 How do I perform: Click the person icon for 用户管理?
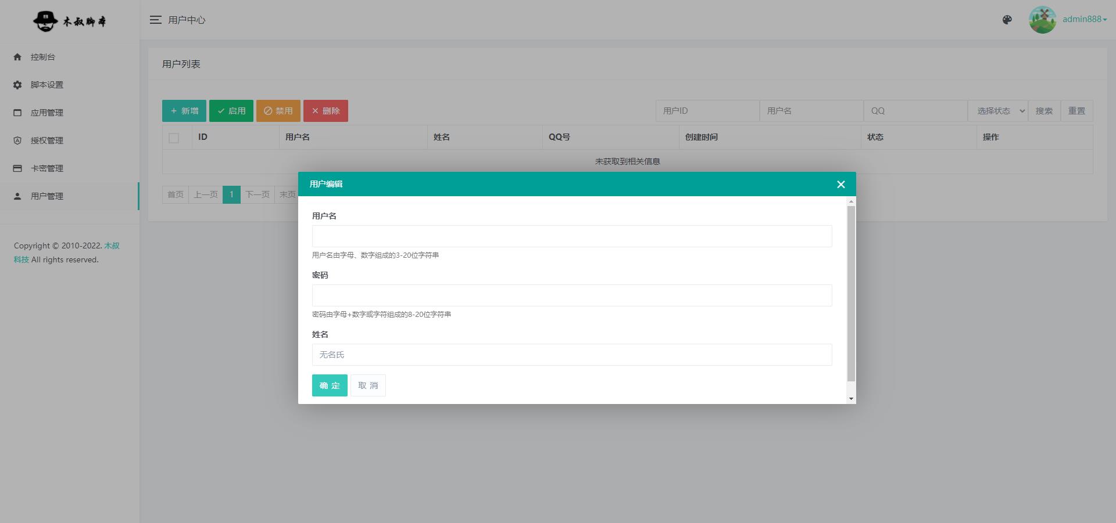point(17,196)
